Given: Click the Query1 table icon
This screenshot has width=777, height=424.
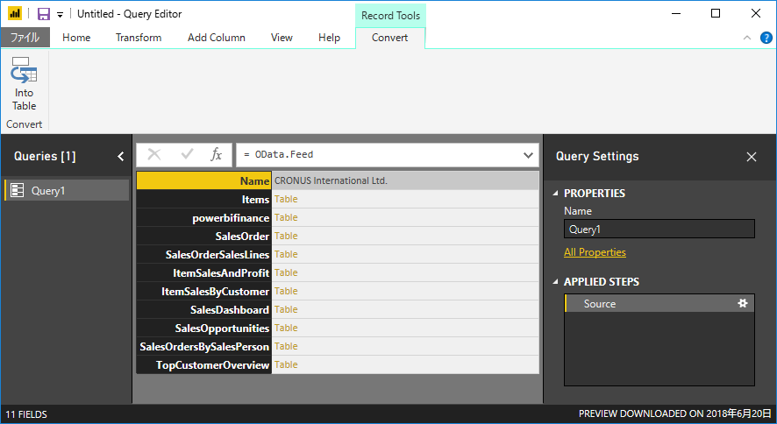Looking at the screenshot, I should point(18,190).
